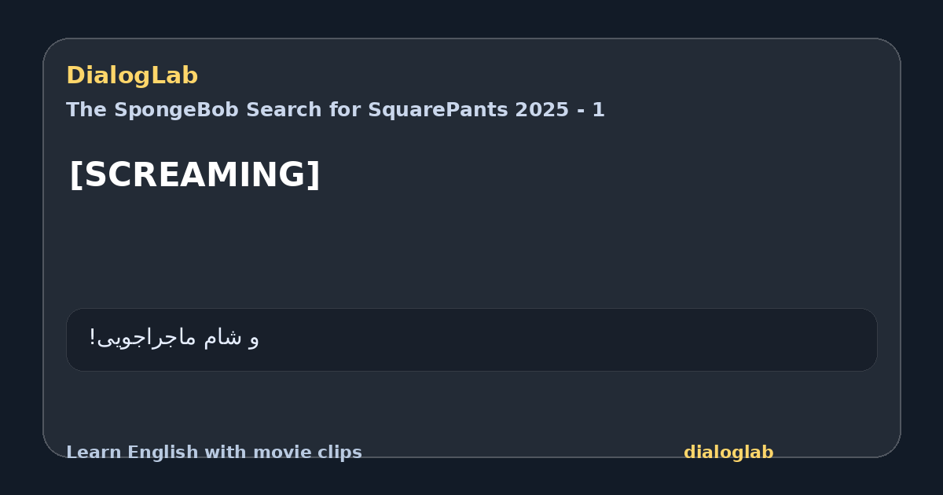Screen dimensions: 943x495
Task: Open the yellow dialoglab footer handle
Action: click(x=728, y=453)
